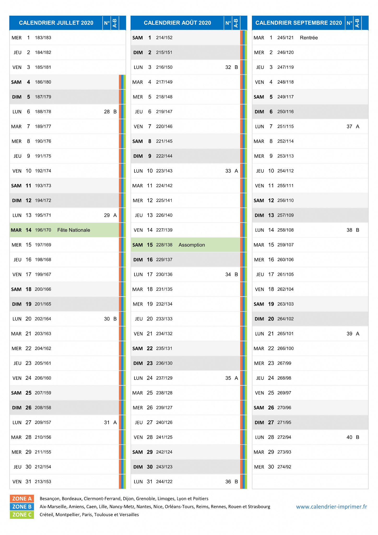This screenshot has width=378, height=535.
Task: Click the CALENDRIER SEPTEMBRE 2020 header
Action: click(x=299, y=23)
